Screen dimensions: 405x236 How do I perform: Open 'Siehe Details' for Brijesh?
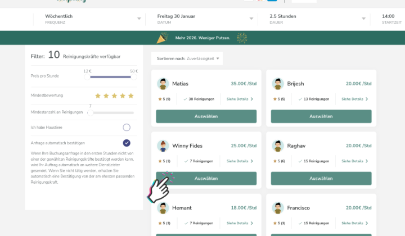354,99
